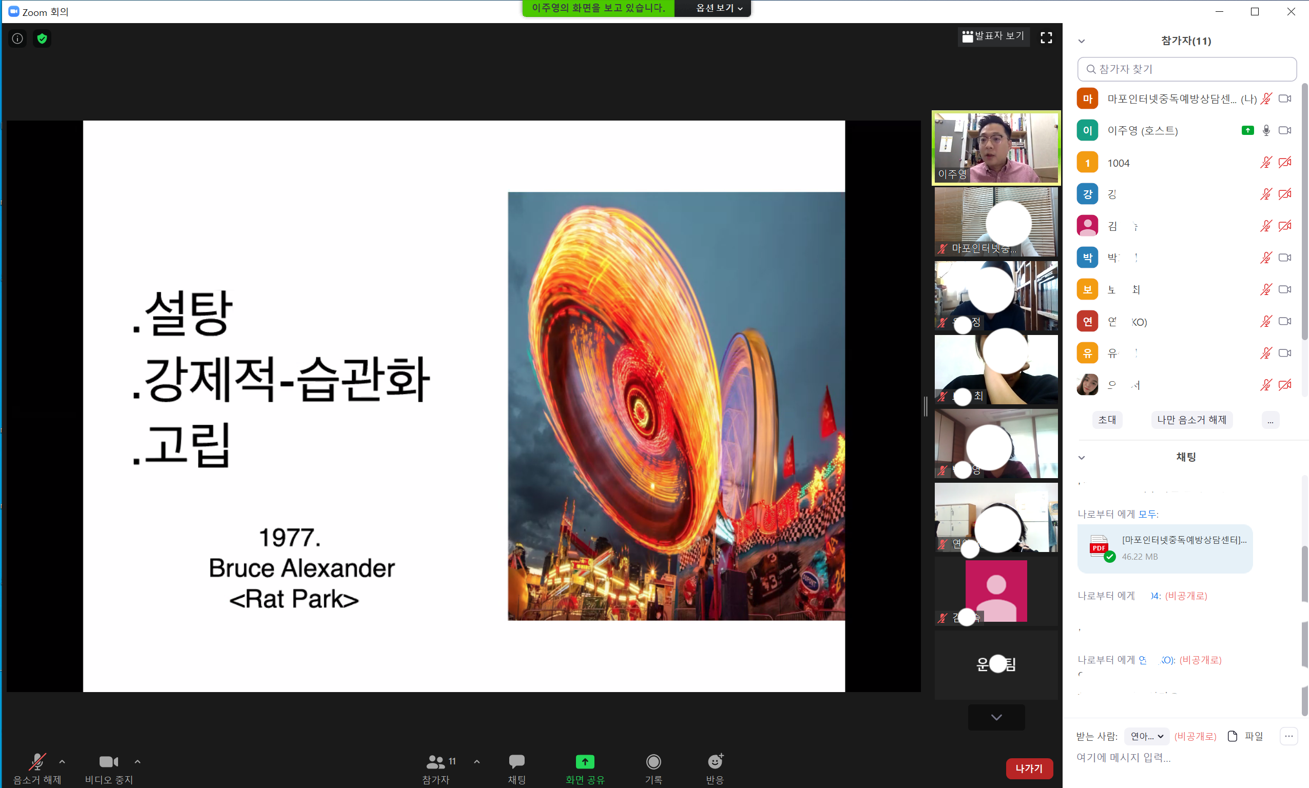The height and width of the screenshot is (788, 1309).
Task: Switch layout via 발표자 보기
Action: pos(993,36)
